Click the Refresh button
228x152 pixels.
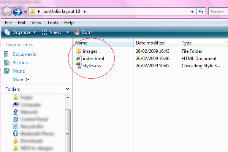pyautogui.click(x=201, y=11)
